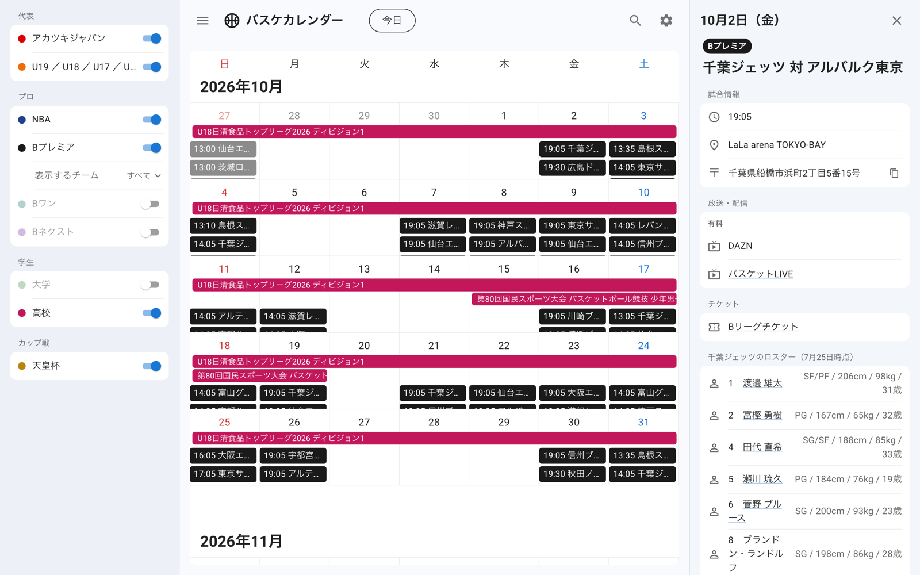Click the person icon for 田代 直希
The height and width of the screenshot is (575, 920).
coord(714,447)
